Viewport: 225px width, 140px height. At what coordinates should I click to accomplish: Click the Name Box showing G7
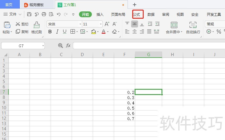click(23, 46)
